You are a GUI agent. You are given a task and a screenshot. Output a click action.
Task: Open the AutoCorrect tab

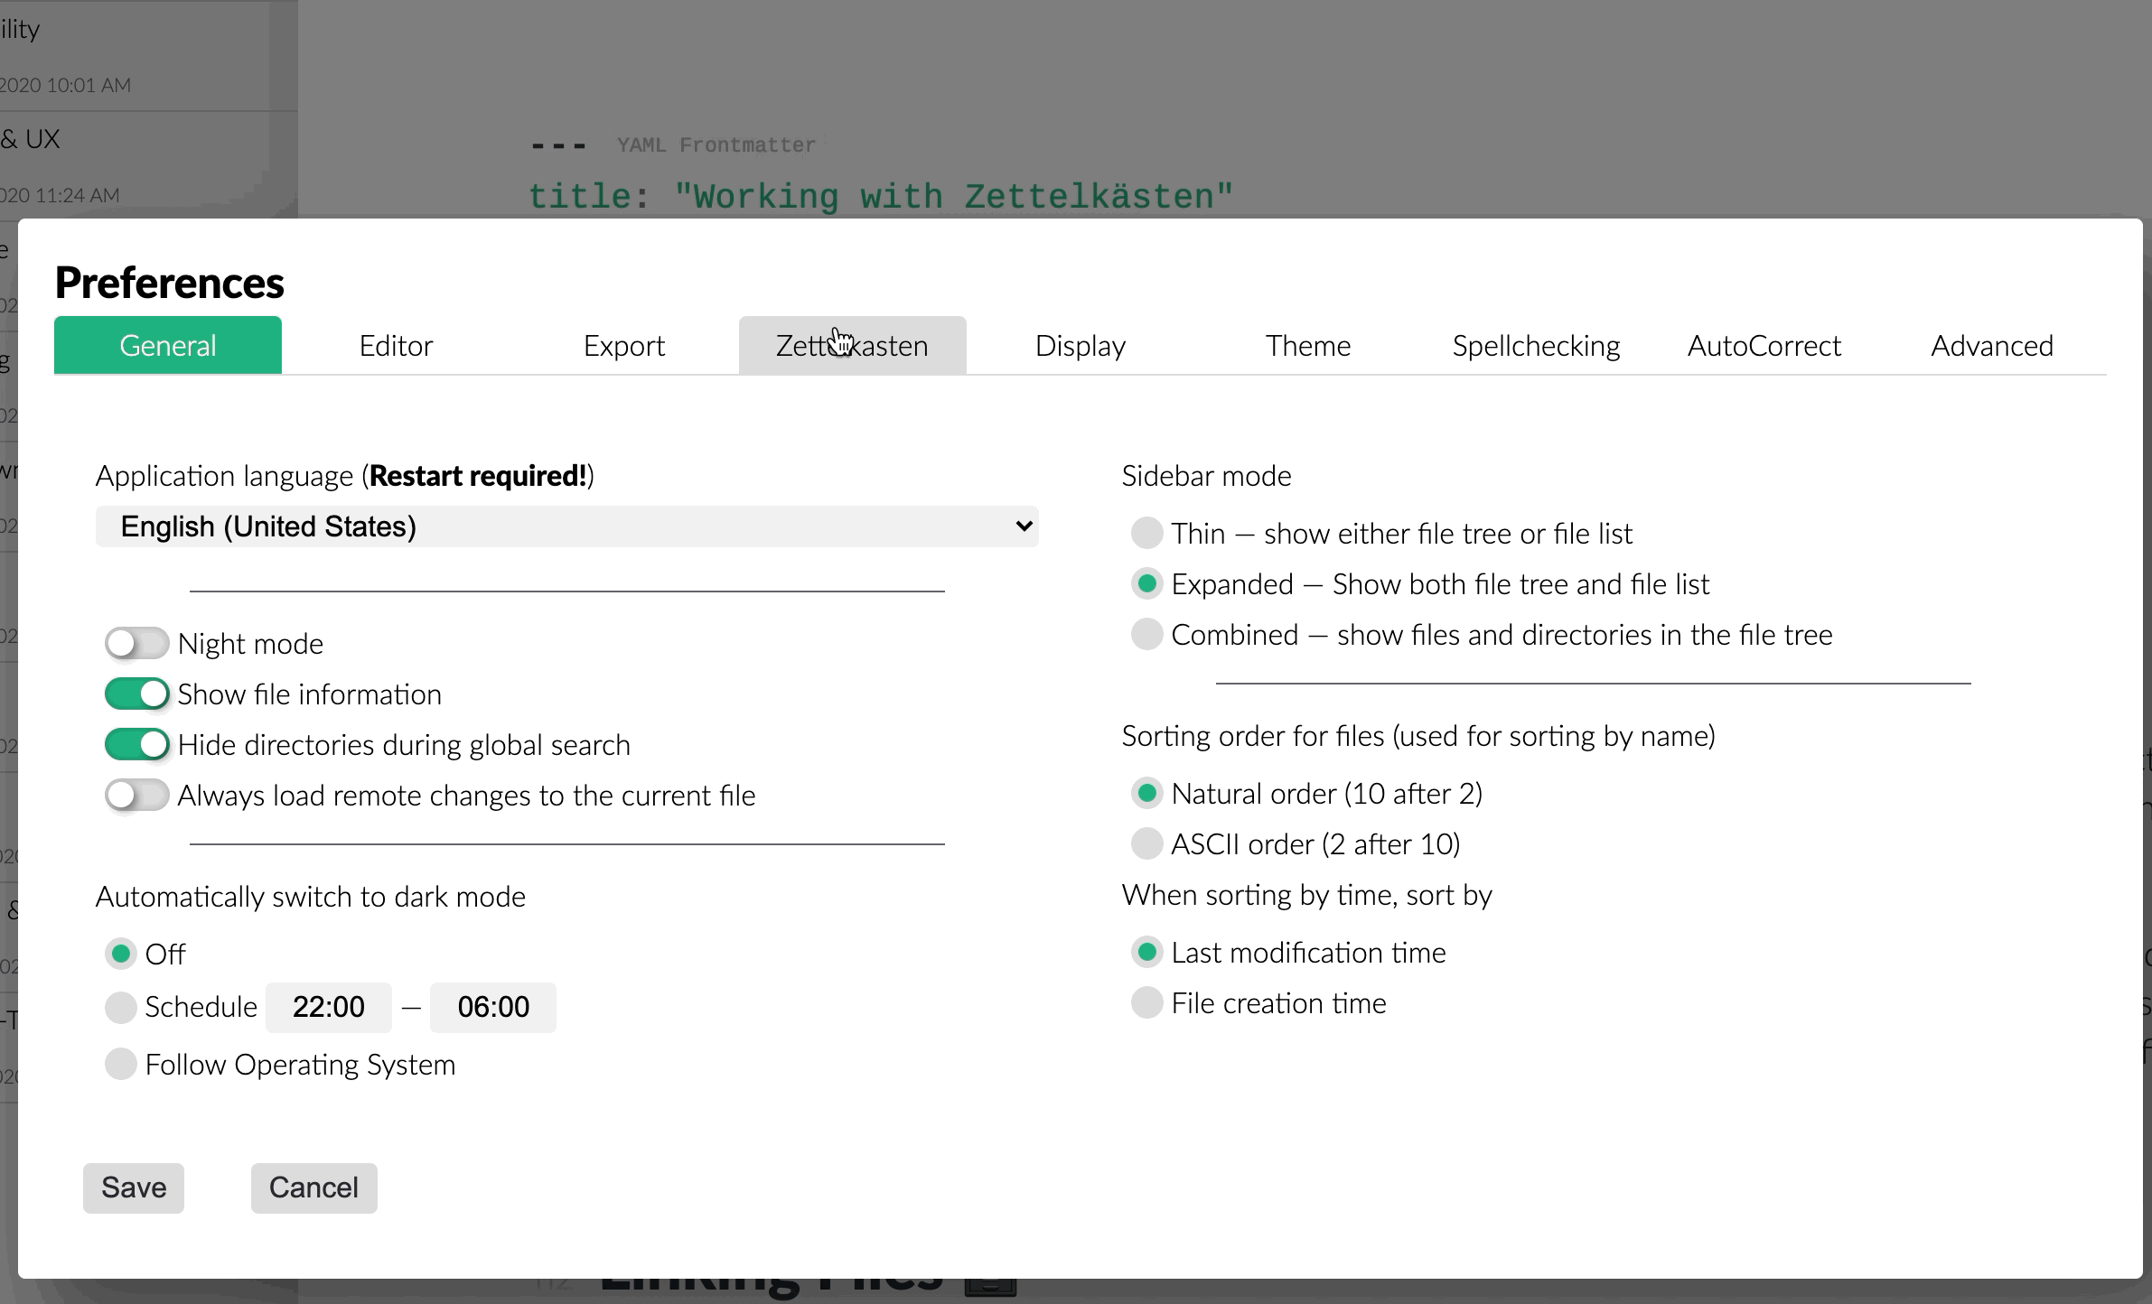coord(1764,345)
